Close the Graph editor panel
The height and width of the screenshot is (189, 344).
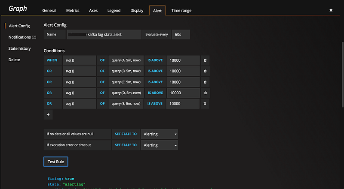click(331, 10)
